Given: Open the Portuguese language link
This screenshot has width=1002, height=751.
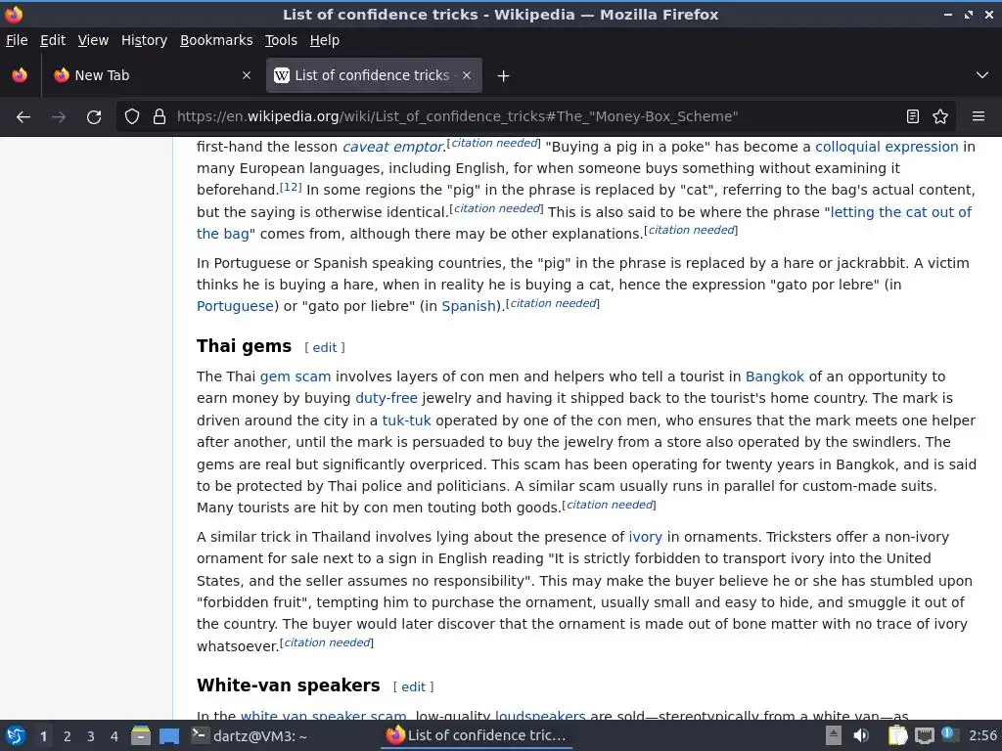Looking at the screenshot, I should pos(235,306).
